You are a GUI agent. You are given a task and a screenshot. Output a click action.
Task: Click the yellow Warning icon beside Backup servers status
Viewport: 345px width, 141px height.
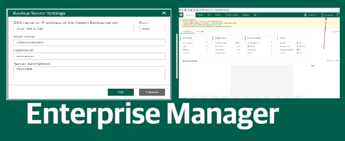tap(297, 46)
